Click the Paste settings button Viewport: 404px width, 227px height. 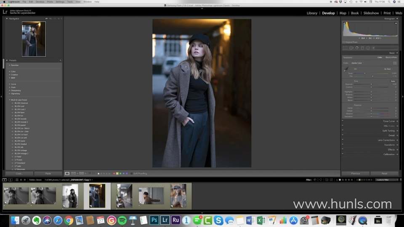coord(48,174)
